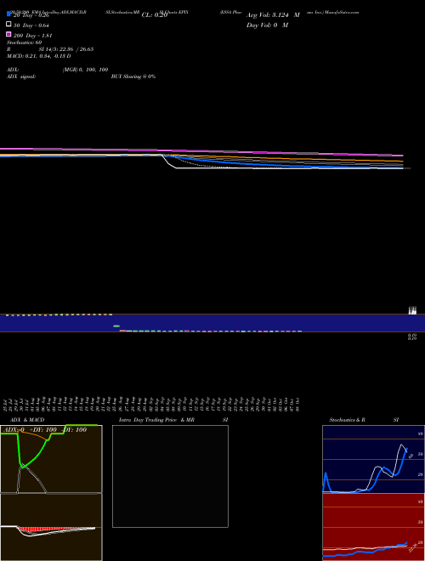Click the green ADX line in the ADX panel

[34, 458]
